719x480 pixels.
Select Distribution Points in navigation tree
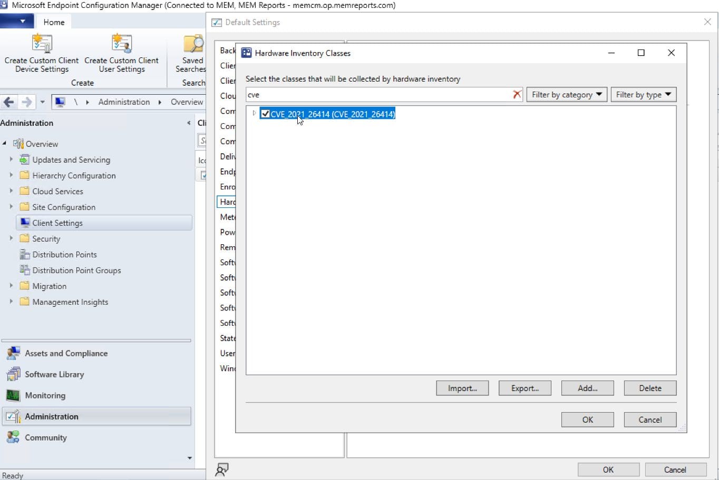click(64, 254)
